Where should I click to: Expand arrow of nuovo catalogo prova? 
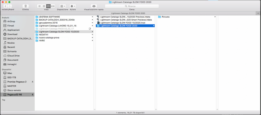[x=92, y=38]
